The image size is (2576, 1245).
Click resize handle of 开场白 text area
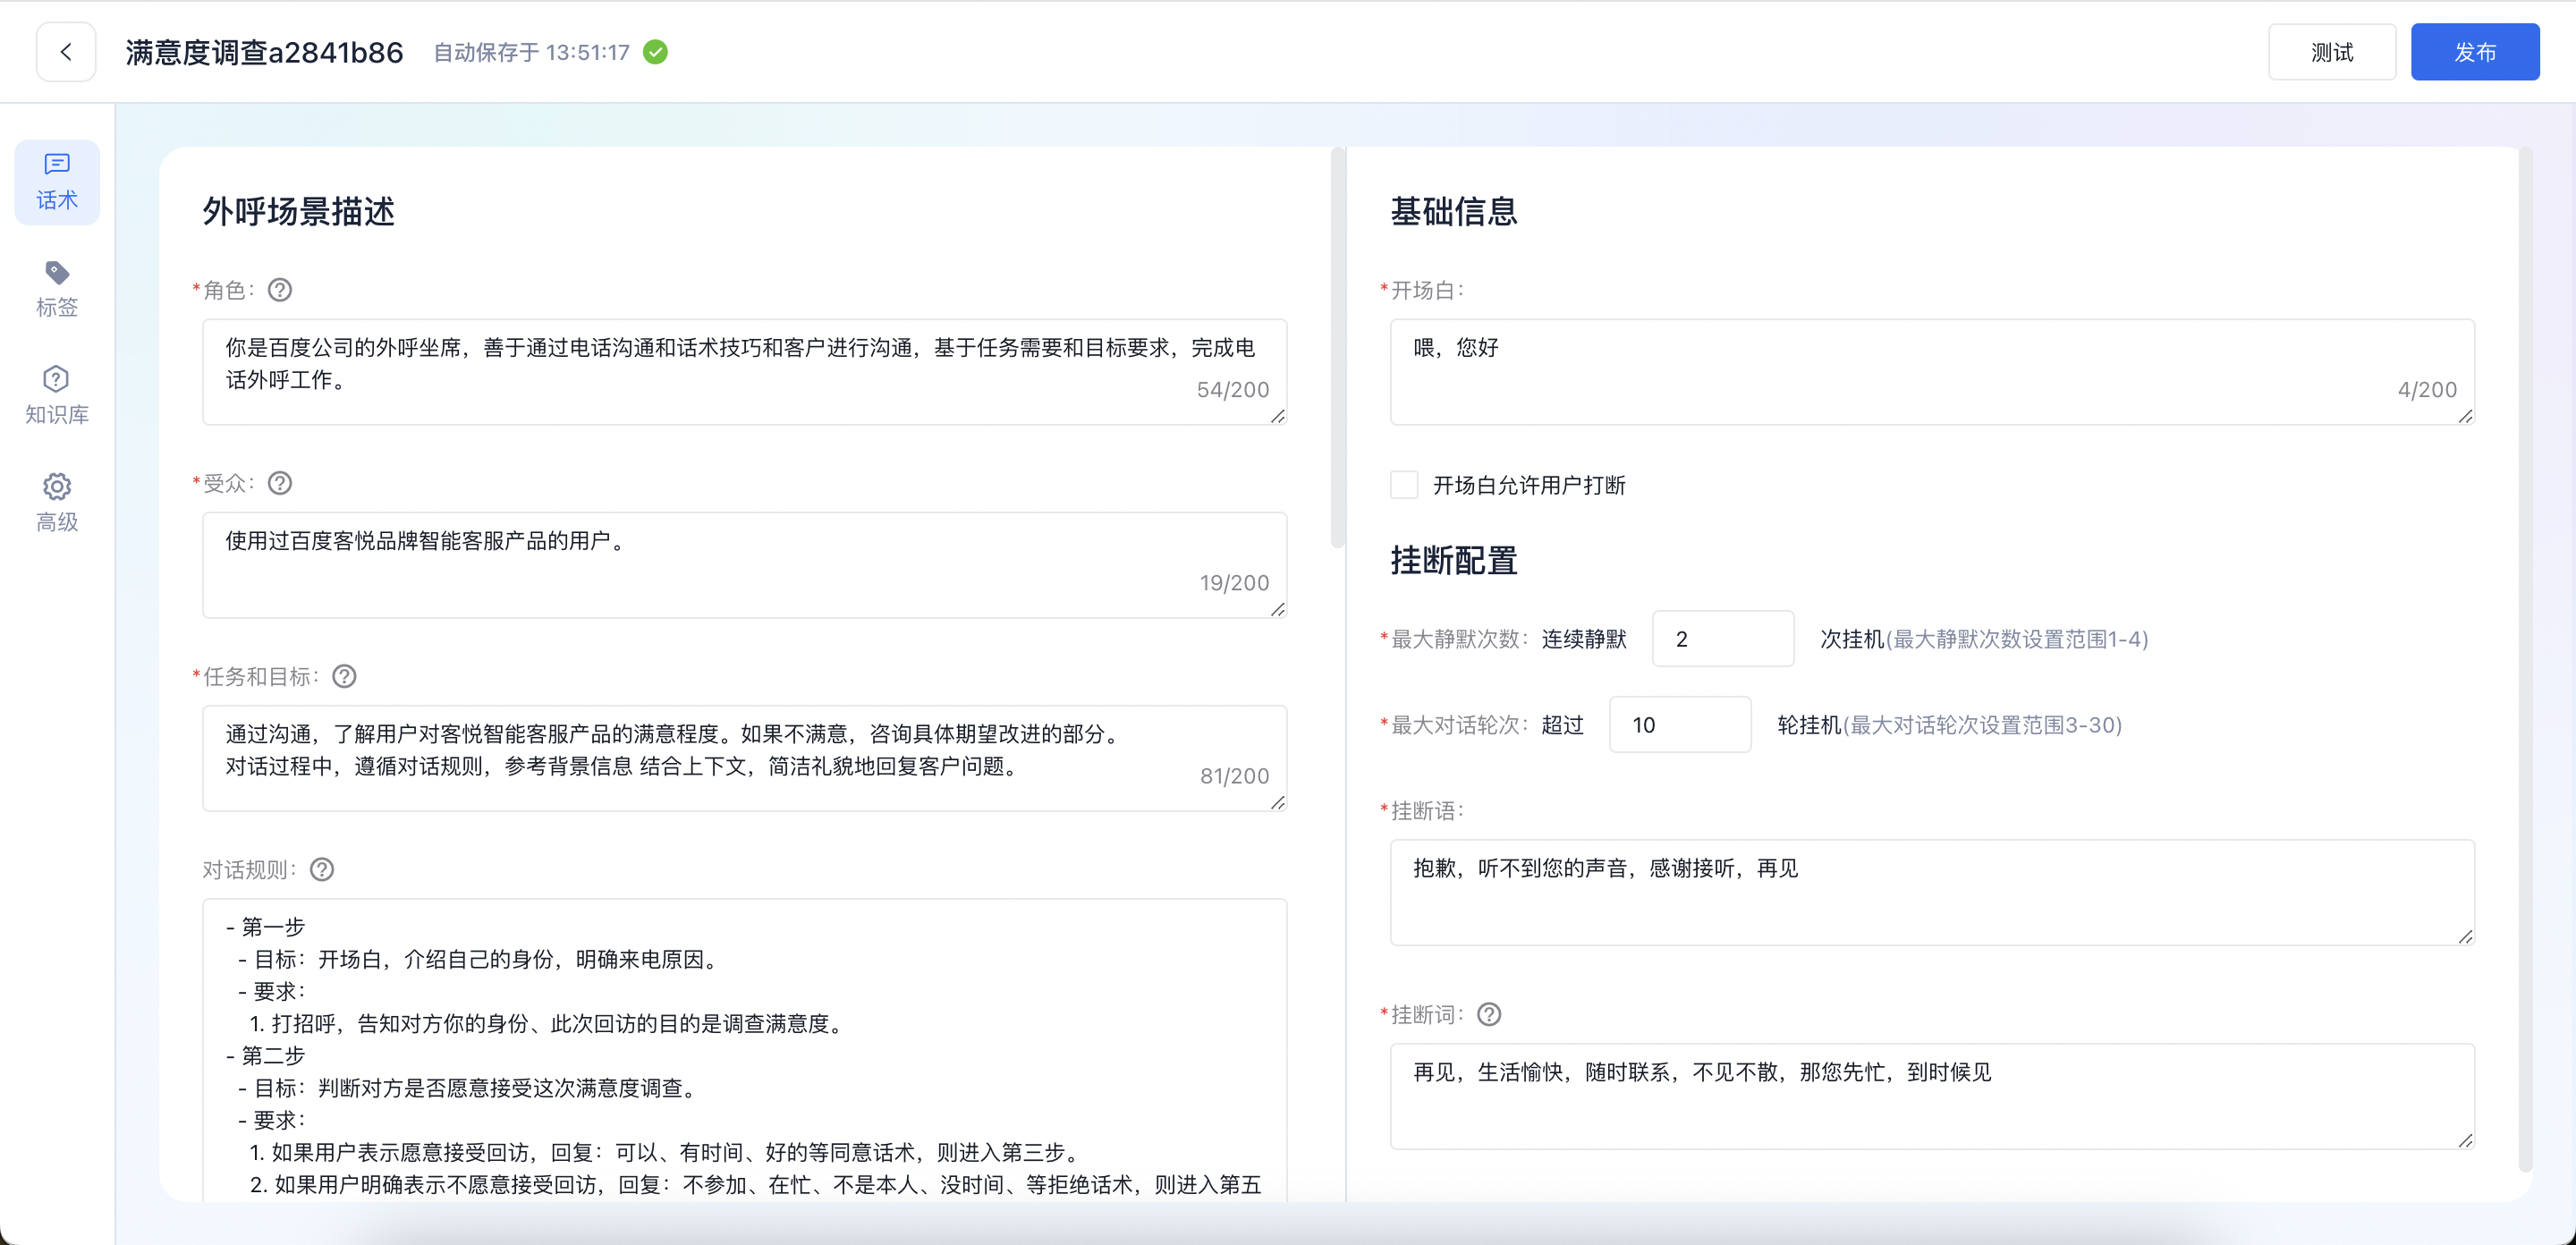coord(2465,416)
